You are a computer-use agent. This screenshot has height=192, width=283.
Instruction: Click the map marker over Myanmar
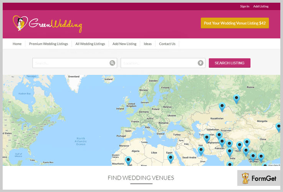(253, 157)
